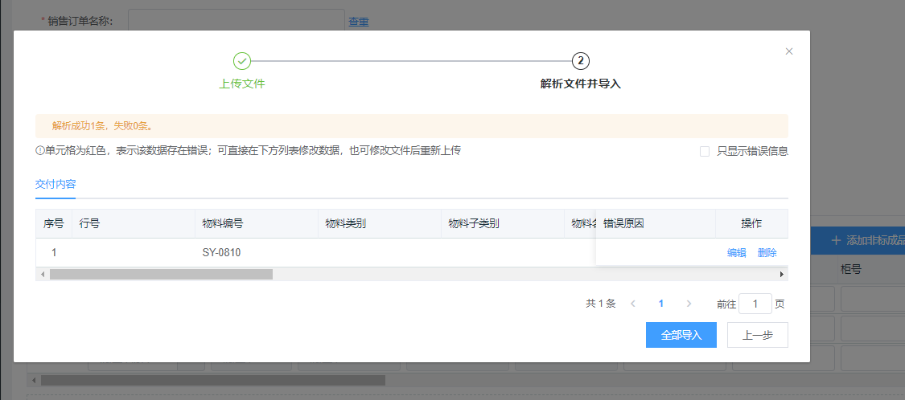Click the table's horizontal scrollbar thumb
This screenshot has width=905, height=400.
click(161, 274)
